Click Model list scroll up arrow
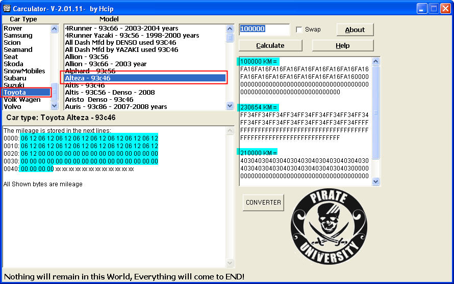Viewport: 454px width, 284px height. coord(230,29)
